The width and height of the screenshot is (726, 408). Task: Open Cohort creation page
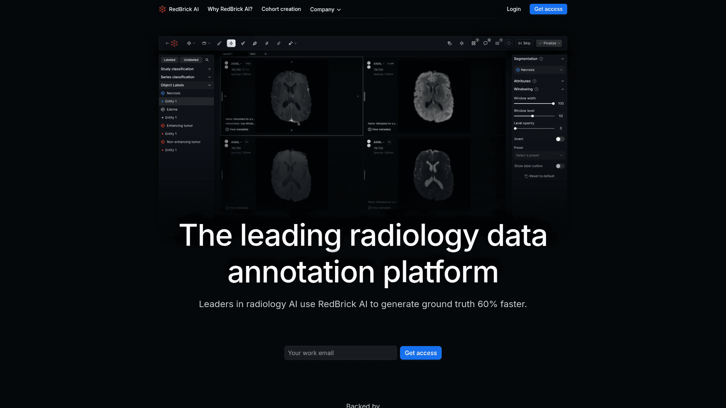(281, 9)
